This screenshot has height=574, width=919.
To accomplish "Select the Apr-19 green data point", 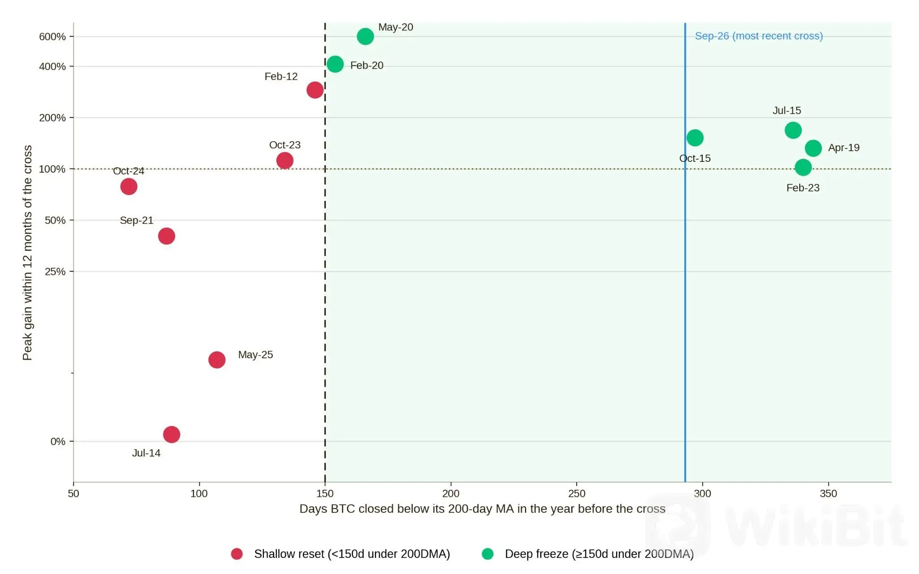I will click(814, 148).
